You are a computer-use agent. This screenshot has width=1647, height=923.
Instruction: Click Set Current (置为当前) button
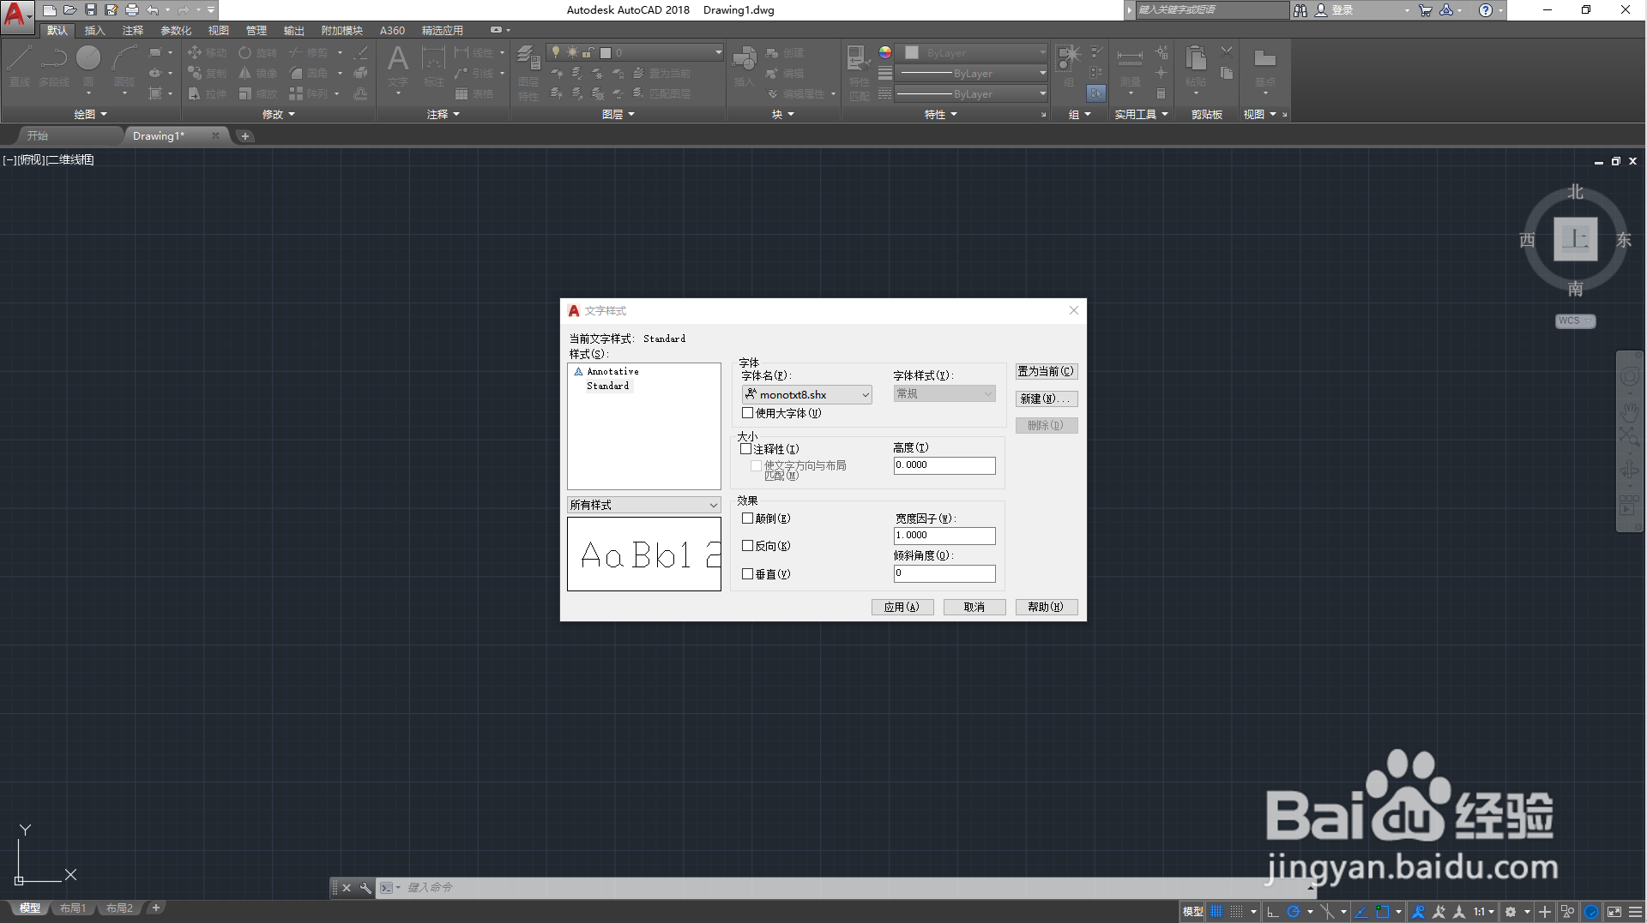tap(1046, 371)
